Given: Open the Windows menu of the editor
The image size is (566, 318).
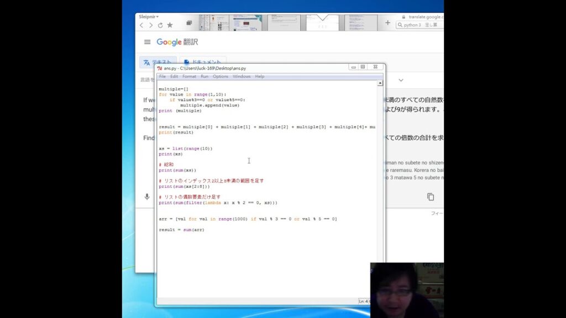Looking at the screenshot, I should click(241, 76).
